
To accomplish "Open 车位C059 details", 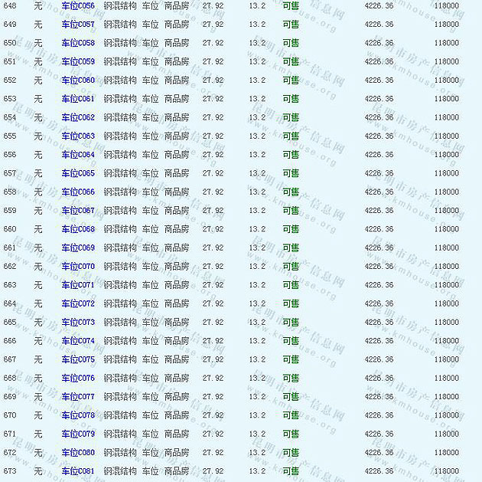I will [78, 62].
